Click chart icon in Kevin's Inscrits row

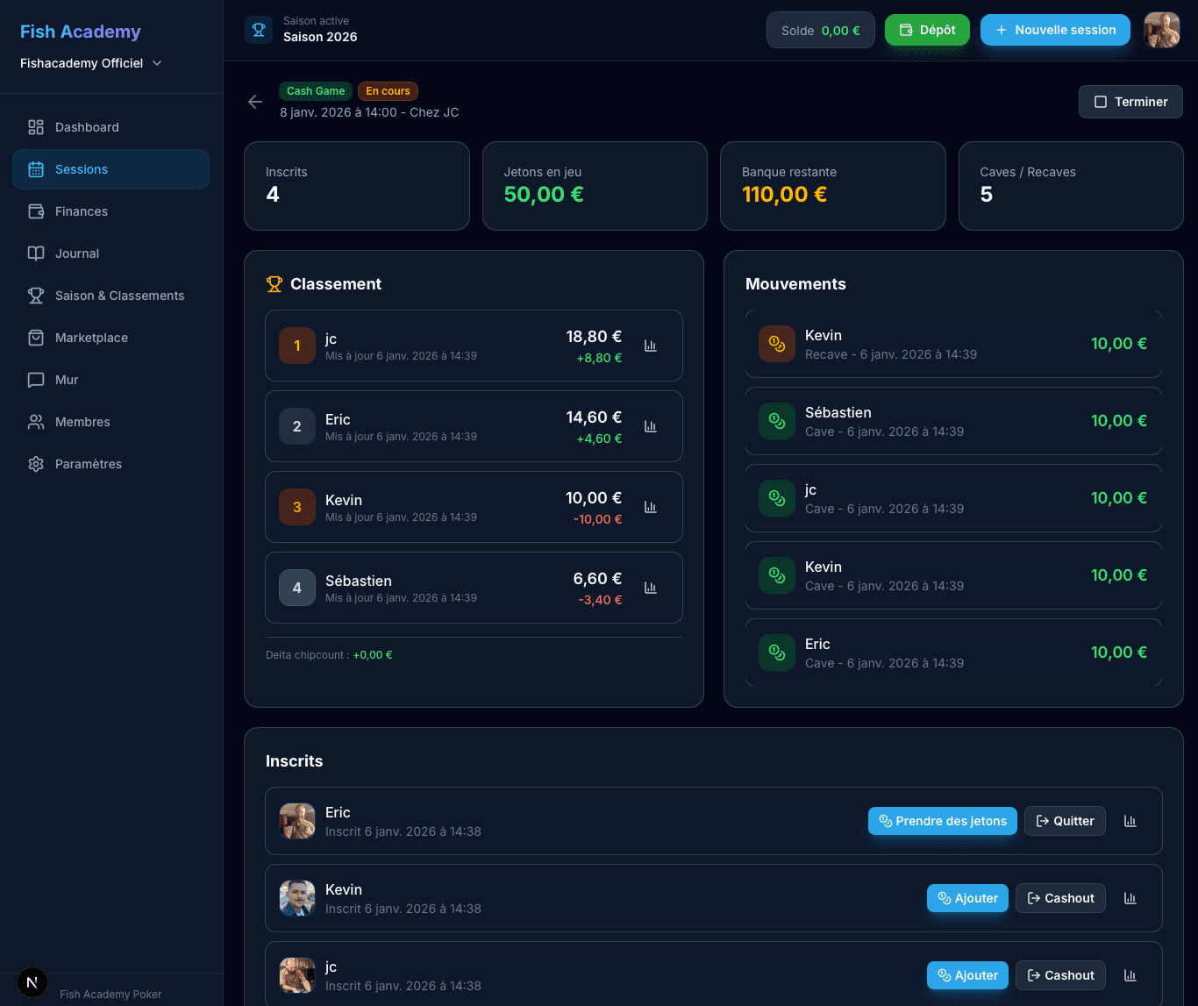click(x=1130, y=898)
